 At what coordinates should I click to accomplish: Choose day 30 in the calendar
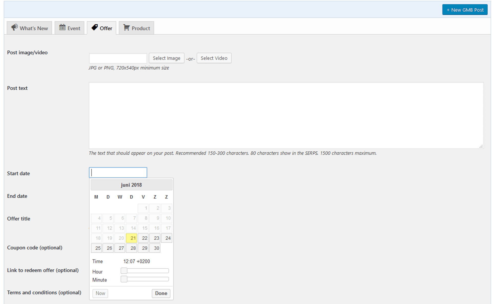pyautogui.click(x=155, y=248)
